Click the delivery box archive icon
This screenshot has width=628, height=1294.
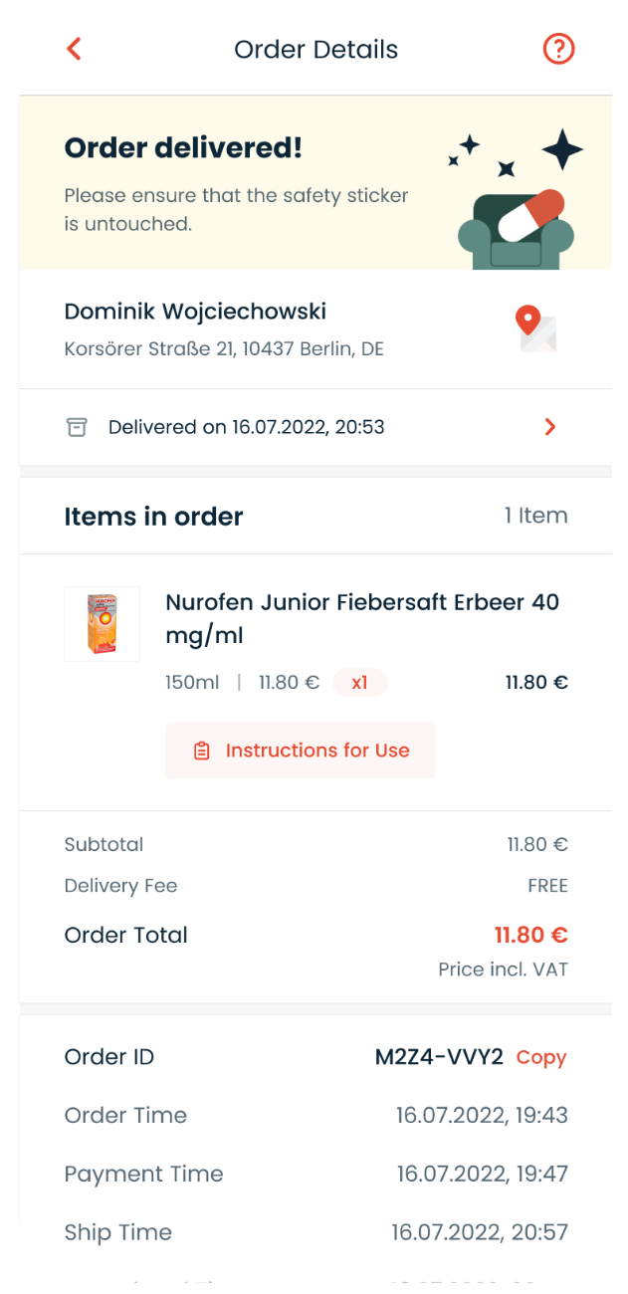77,427
